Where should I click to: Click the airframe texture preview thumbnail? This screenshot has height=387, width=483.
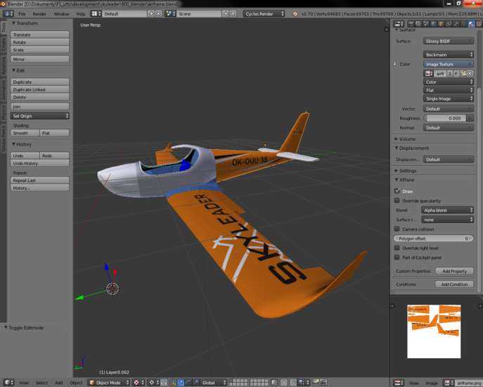434,331
